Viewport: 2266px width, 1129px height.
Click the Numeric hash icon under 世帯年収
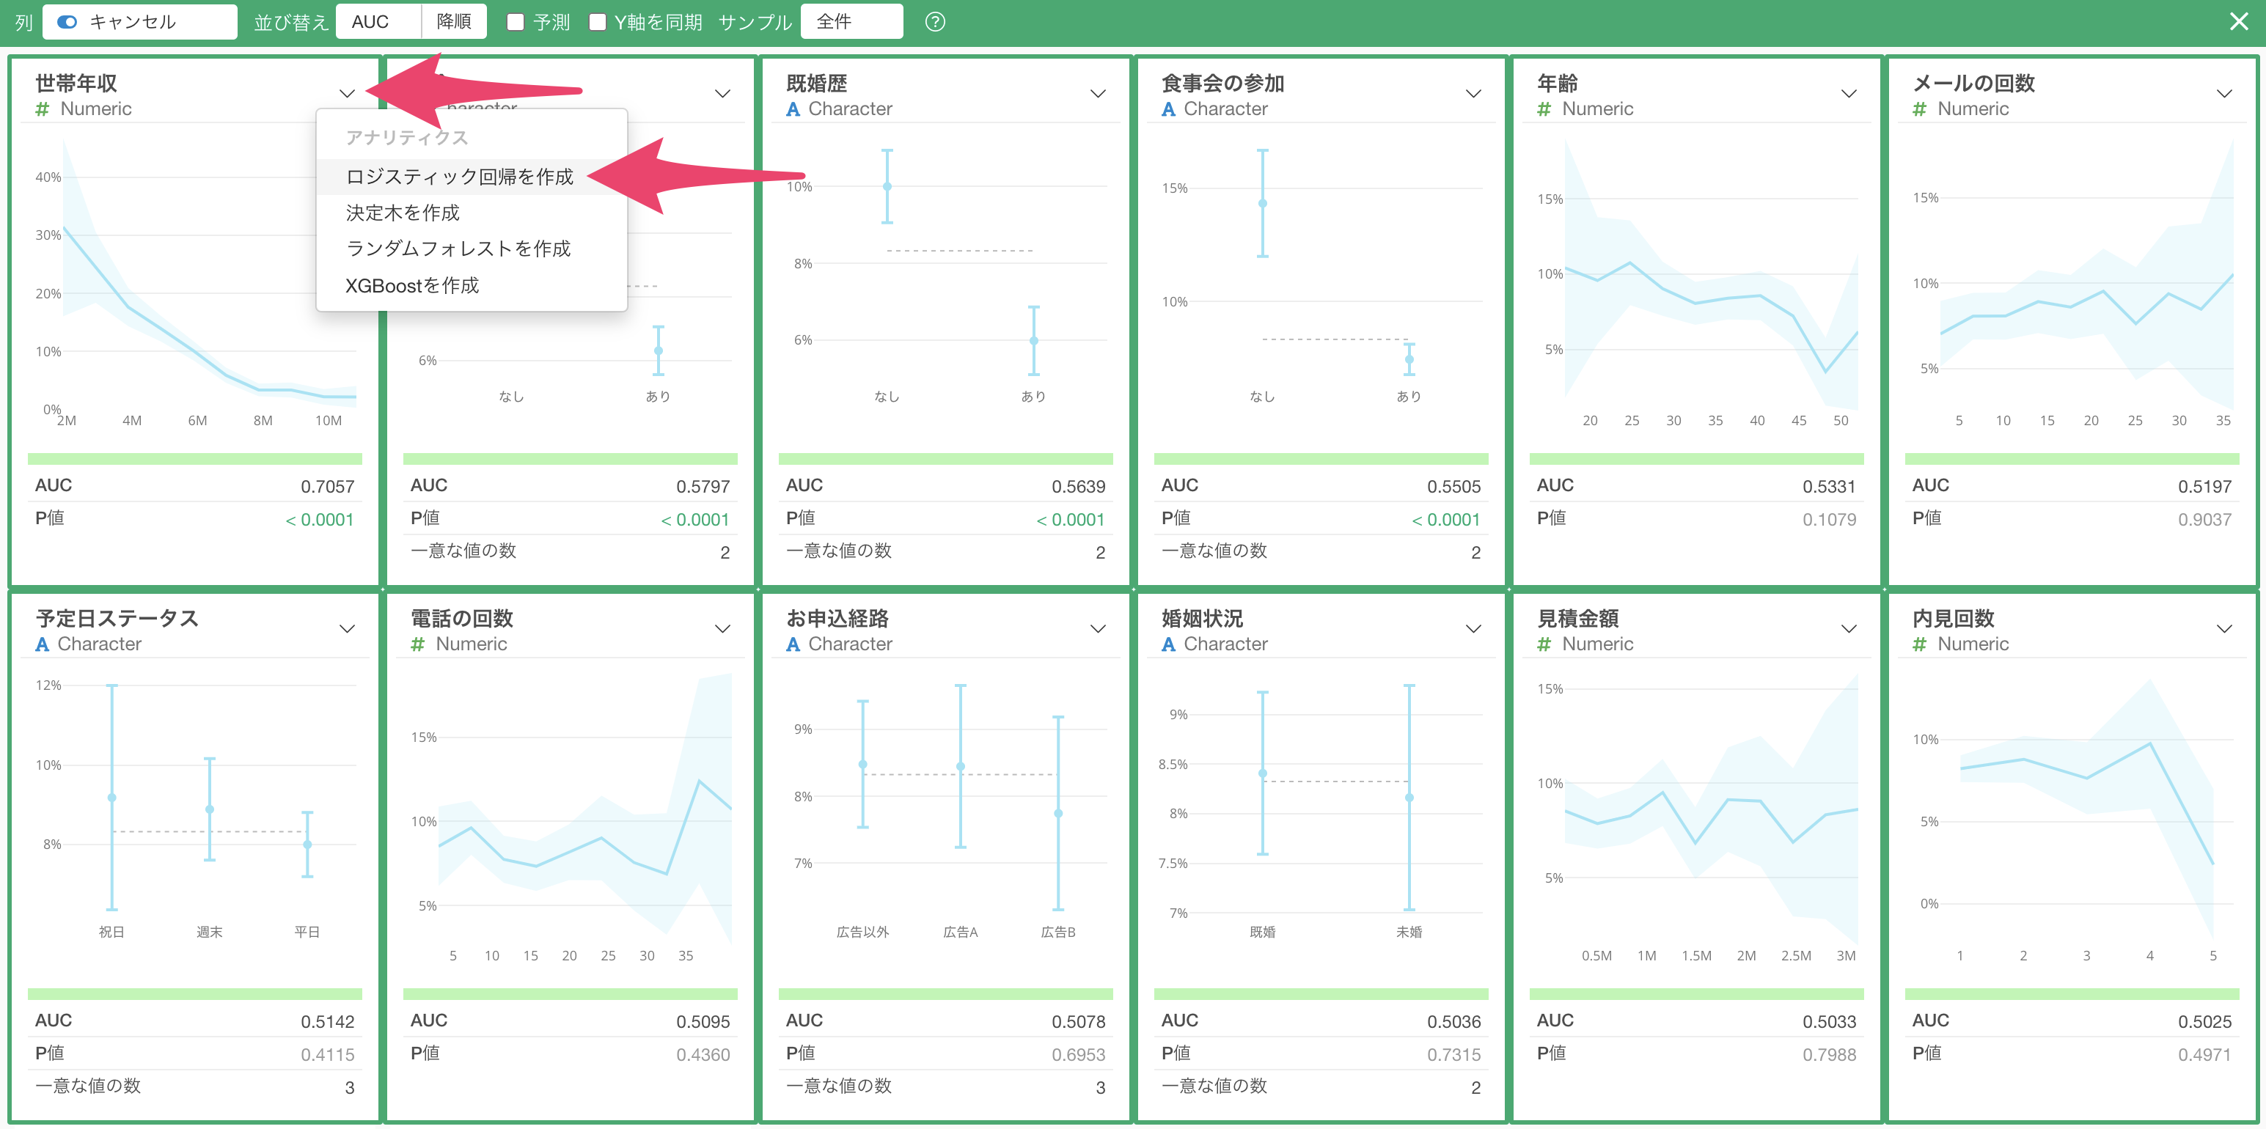(x=41, y=109)
